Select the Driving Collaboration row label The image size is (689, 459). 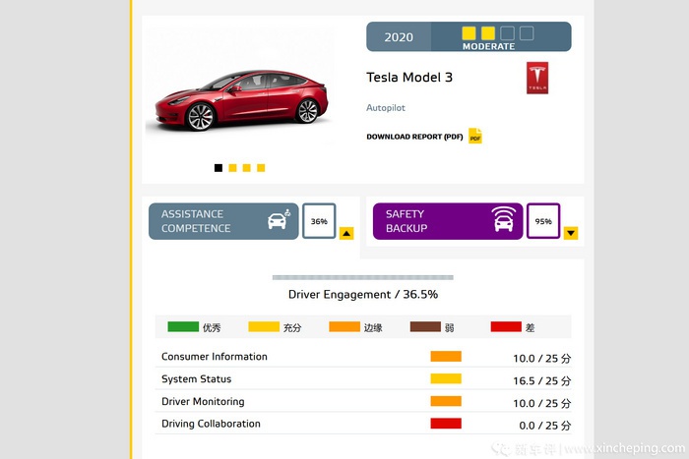(x=211, y=424)
